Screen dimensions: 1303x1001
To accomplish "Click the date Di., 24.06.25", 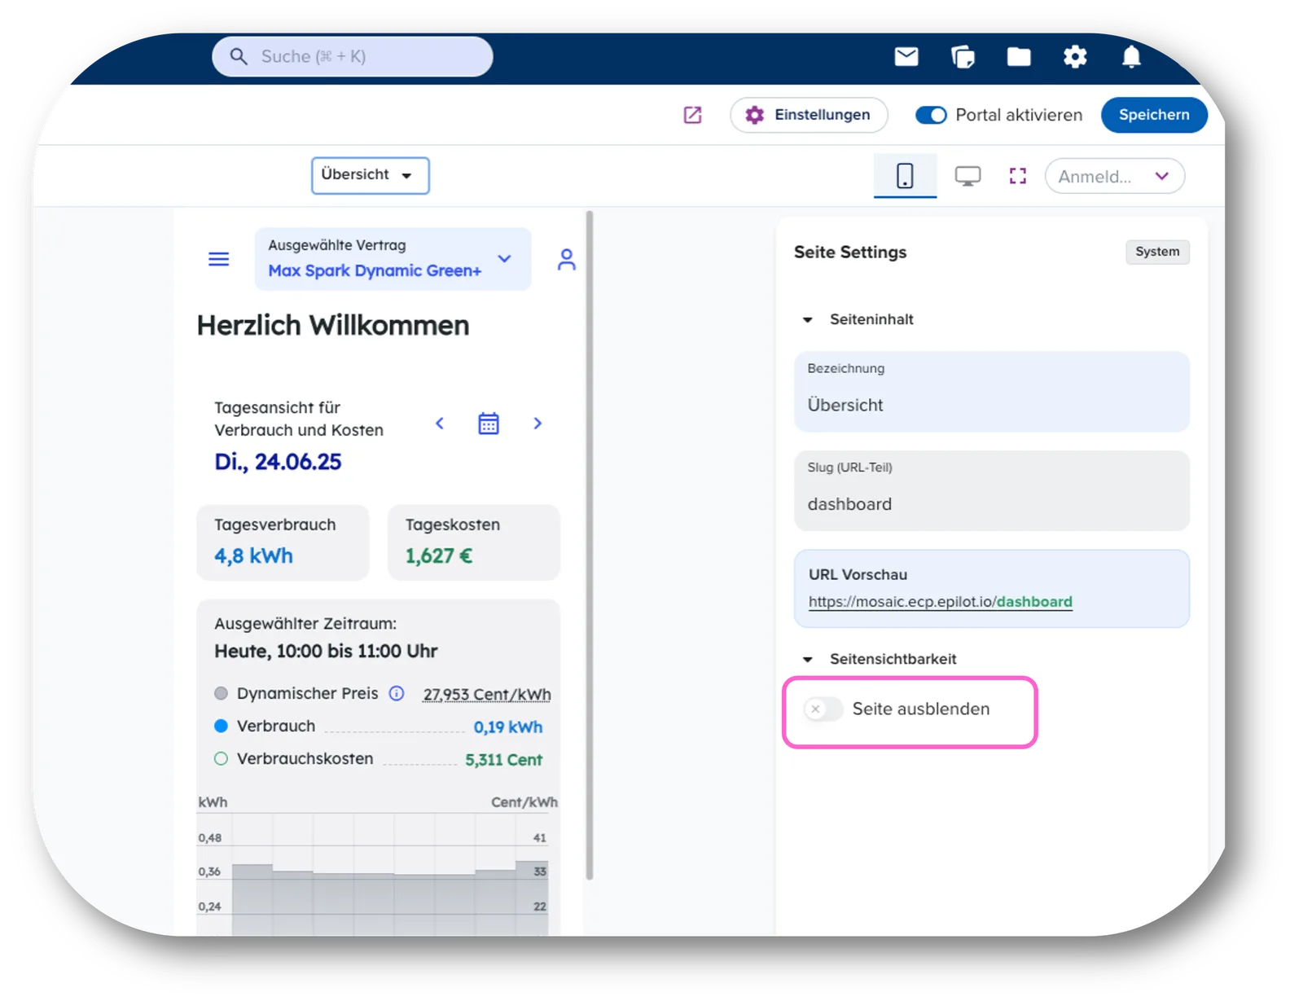I will click(278, 462).
